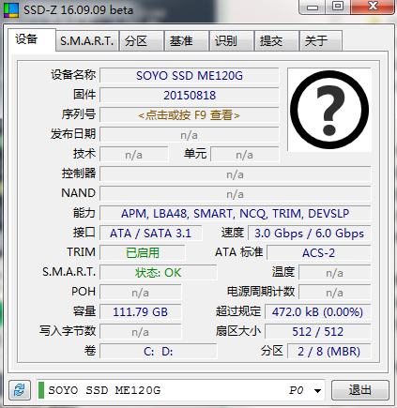Viewport: 397px width, 408px height.
Task: Click the green drive status indicator
Action: pyautogui.click(x=41, y=390)
